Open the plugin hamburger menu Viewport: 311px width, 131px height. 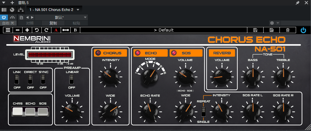(x=8, y=30)
